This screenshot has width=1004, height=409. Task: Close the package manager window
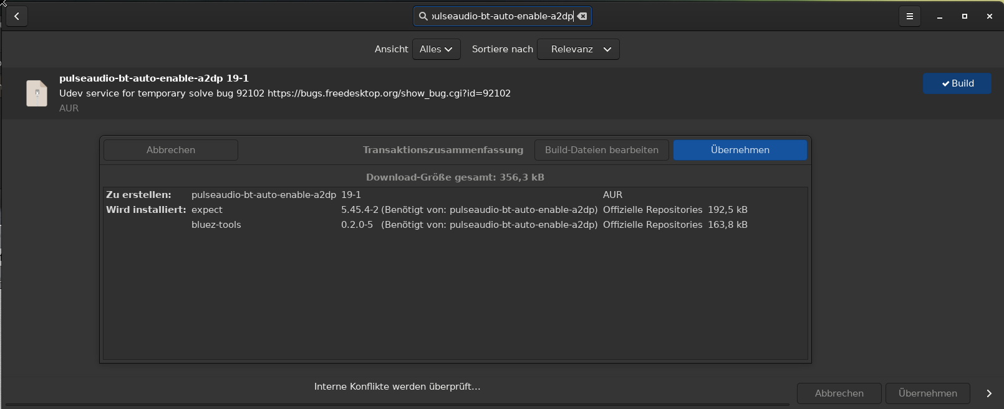coord(990,16)
